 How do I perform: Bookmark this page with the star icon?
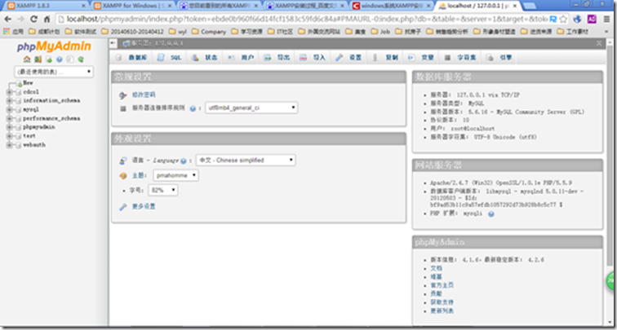(563, 19)
